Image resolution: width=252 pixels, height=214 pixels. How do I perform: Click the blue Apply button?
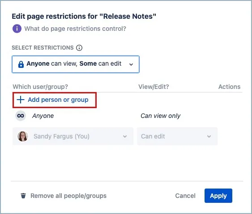[x=218, y=196]
